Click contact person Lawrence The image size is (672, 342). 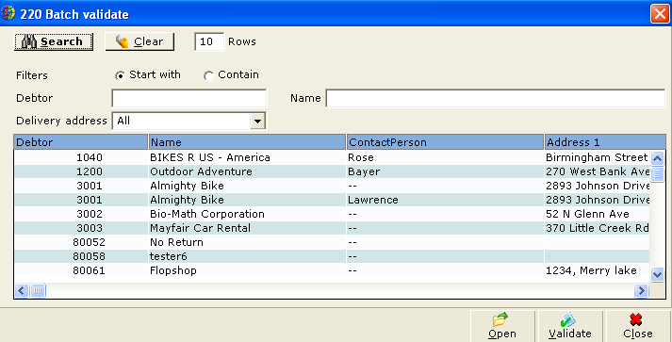(x=373, y=200)
